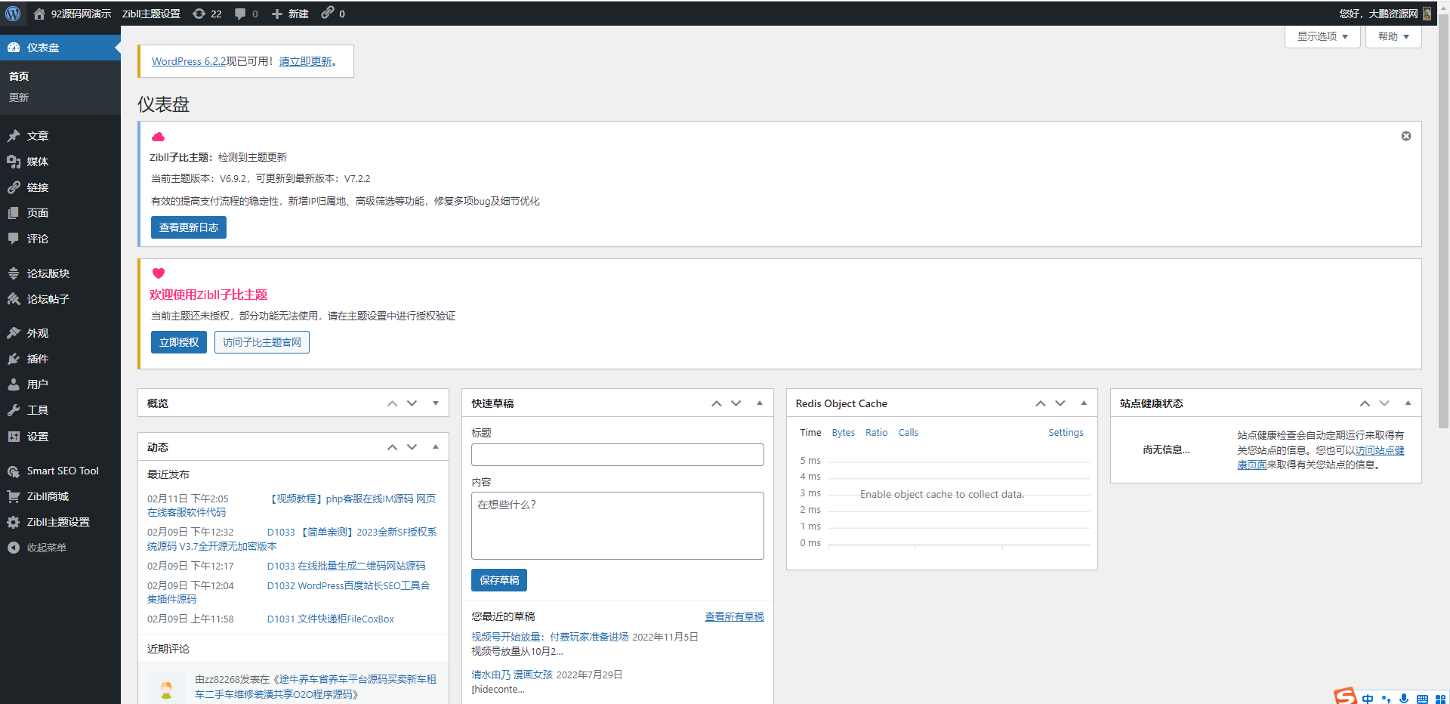The height and width of the screenshot is (704, 1450).
Task: Open the 文章 posts menu pin icon
Action: click(14, 136)
